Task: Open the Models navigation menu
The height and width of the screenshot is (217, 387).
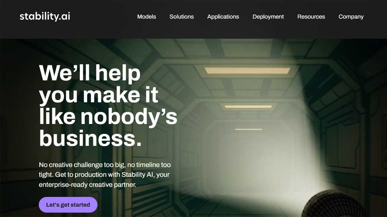Action: (147, 17)
